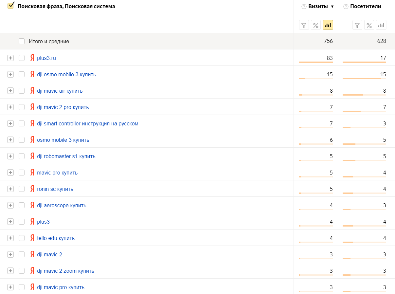Click visitors bar for dji osmo mobile 3 купить
The image size is (395, 294).
pyautogui.click(x=364, y=78)
